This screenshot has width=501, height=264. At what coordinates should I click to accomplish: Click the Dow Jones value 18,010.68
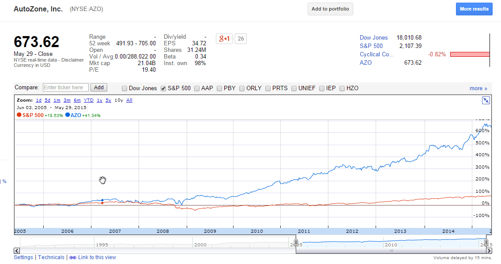(x=409, y=37)
